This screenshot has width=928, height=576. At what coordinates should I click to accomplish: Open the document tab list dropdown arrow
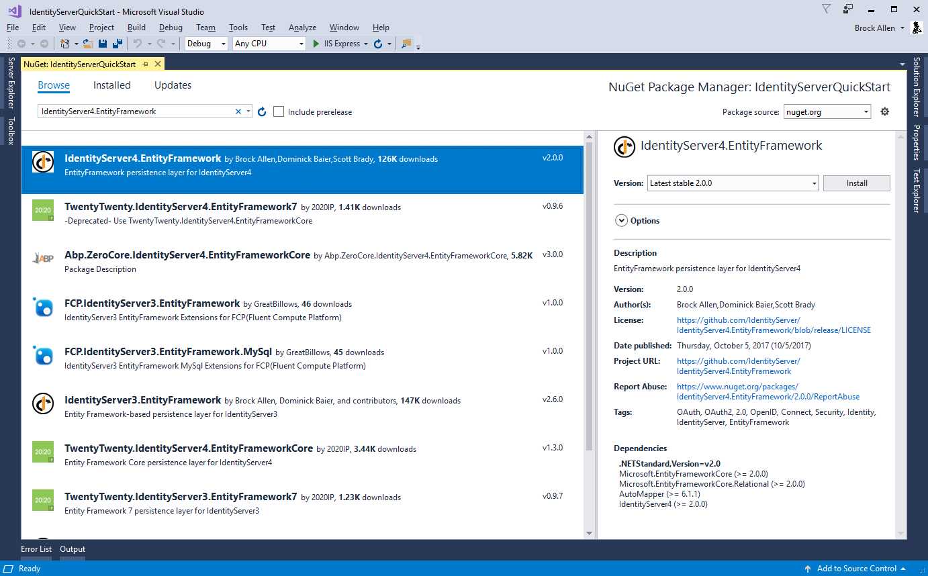[902, 64]
